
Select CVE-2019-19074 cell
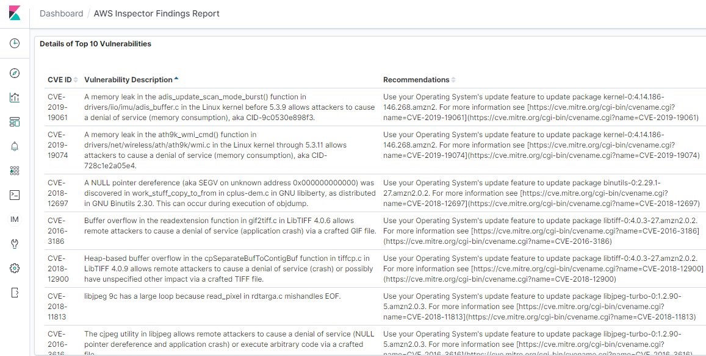coord(57,145)
